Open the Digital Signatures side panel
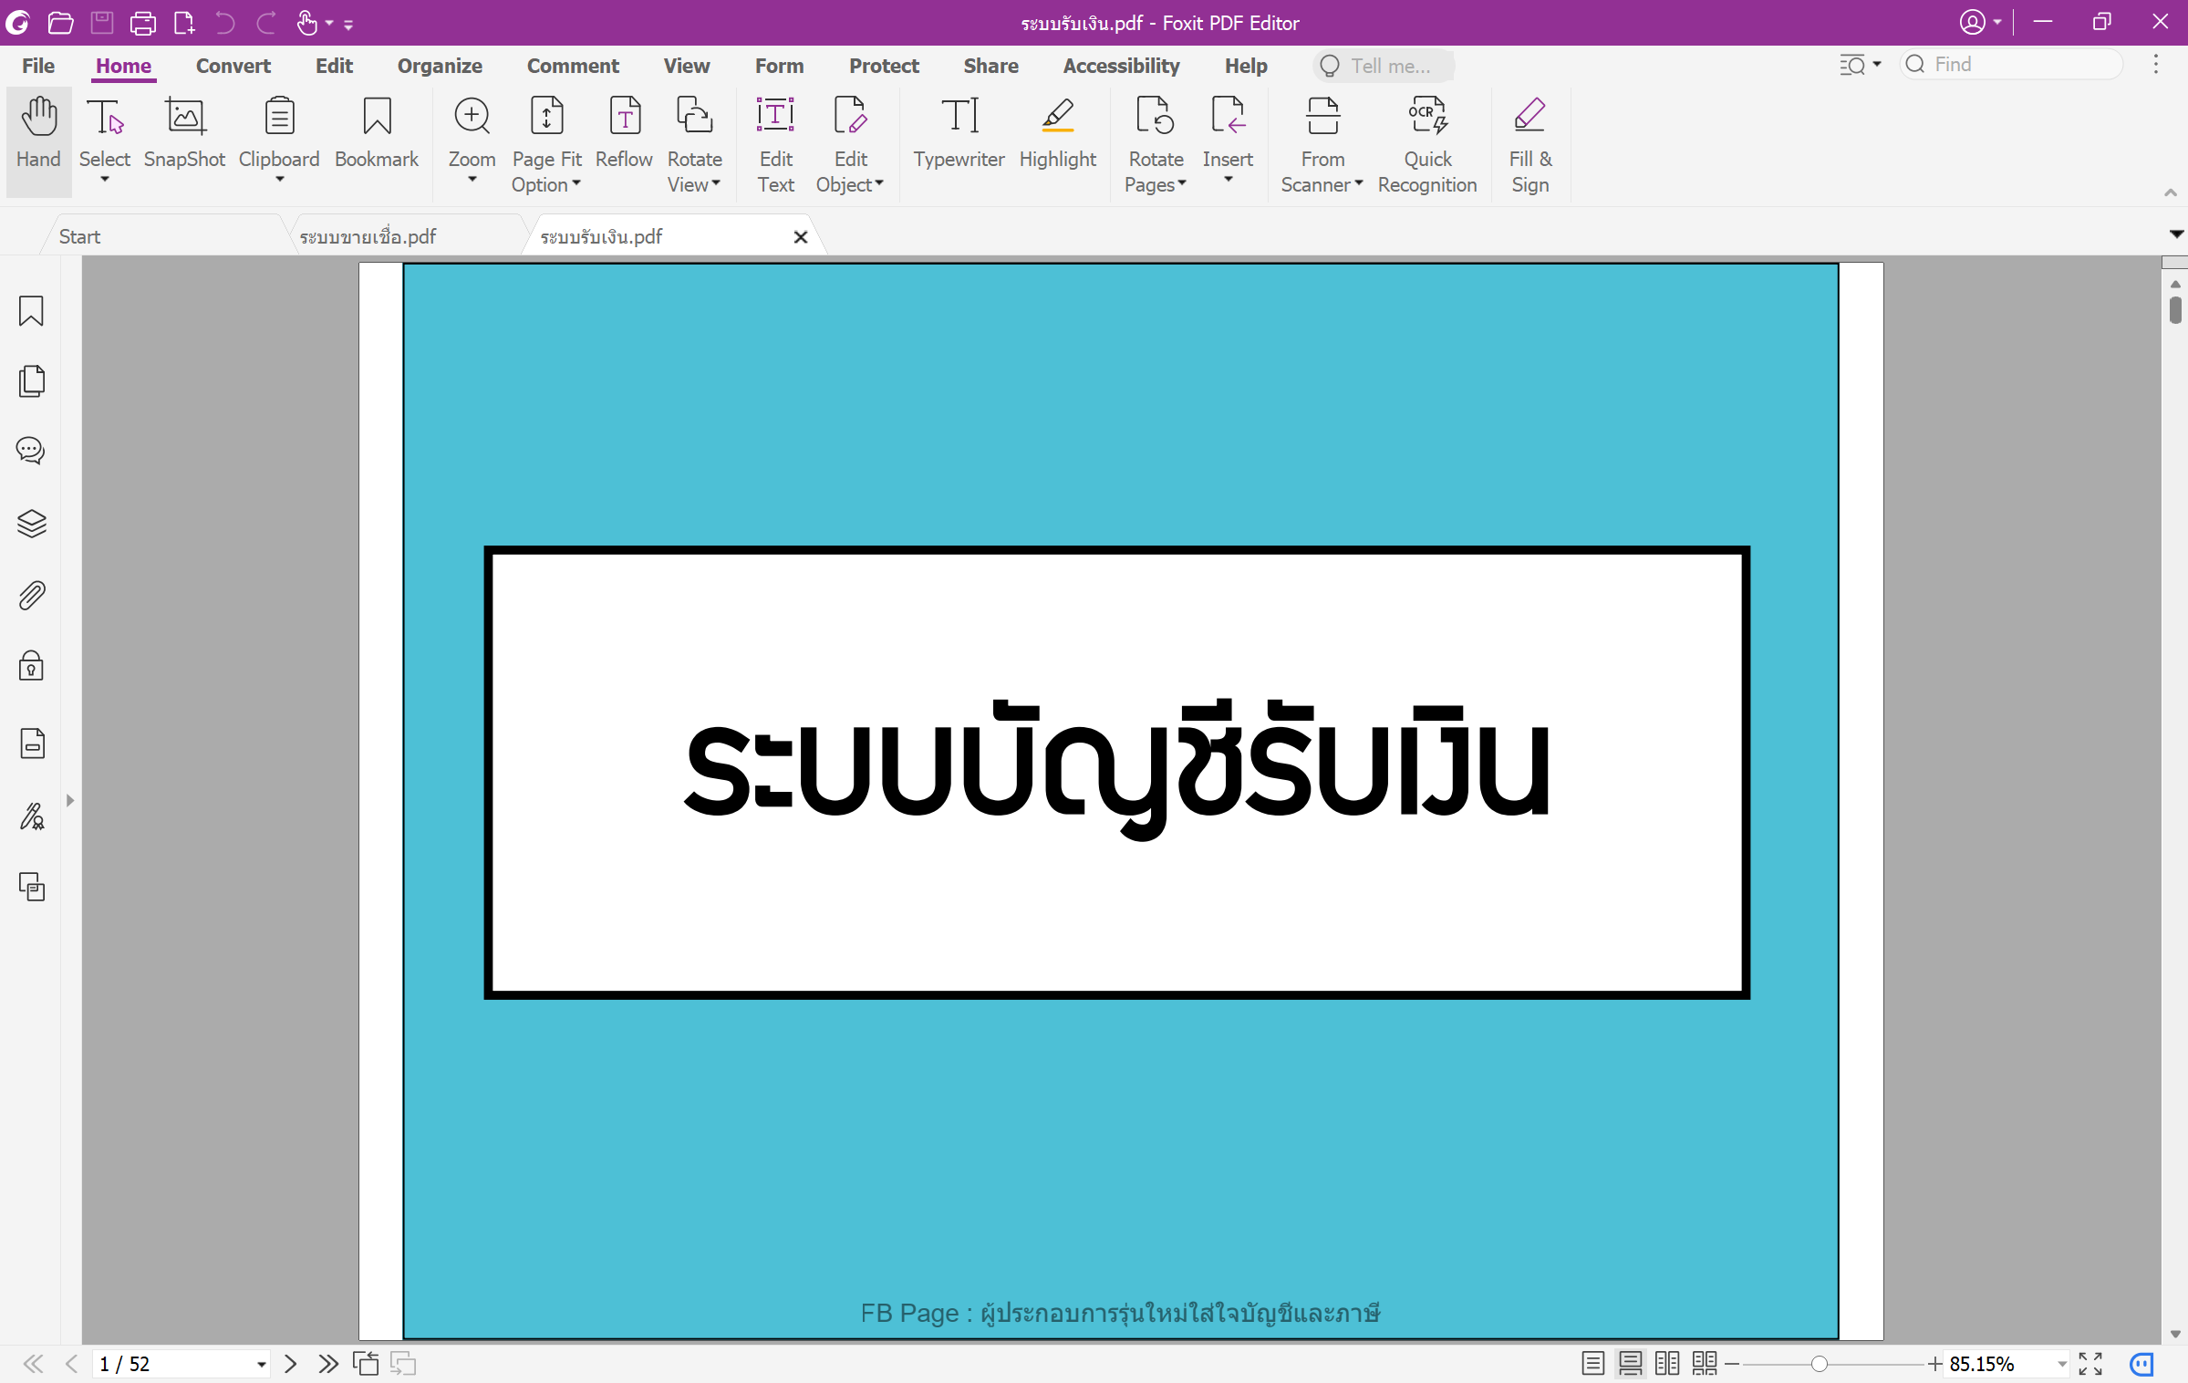Image resolution: width=2188 pixels, height=1383 pixels. click(x=31, y=816)
